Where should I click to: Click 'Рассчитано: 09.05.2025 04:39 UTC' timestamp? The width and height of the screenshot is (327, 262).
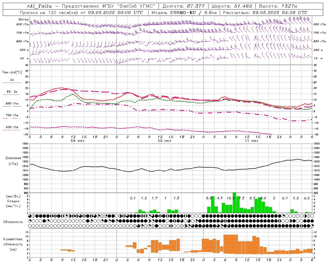tap(265, 13)
